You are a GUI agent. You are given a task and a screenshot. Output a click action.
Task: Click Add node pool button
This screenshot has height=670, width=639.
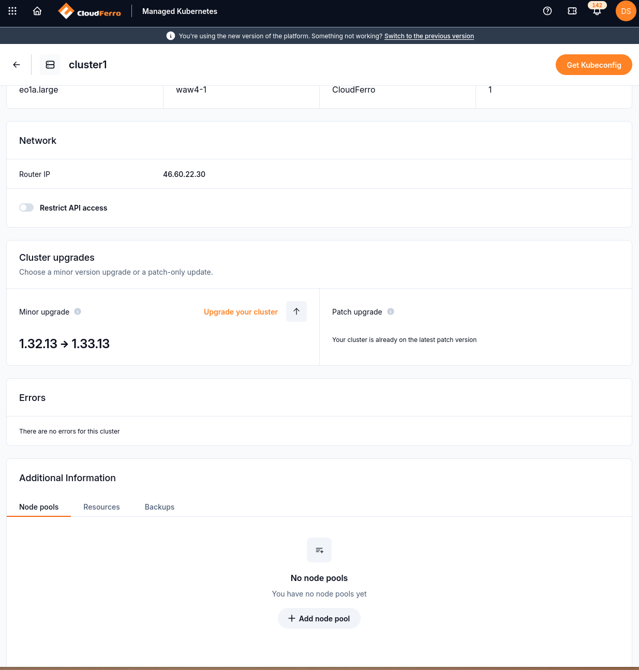(x=319, y=618)
